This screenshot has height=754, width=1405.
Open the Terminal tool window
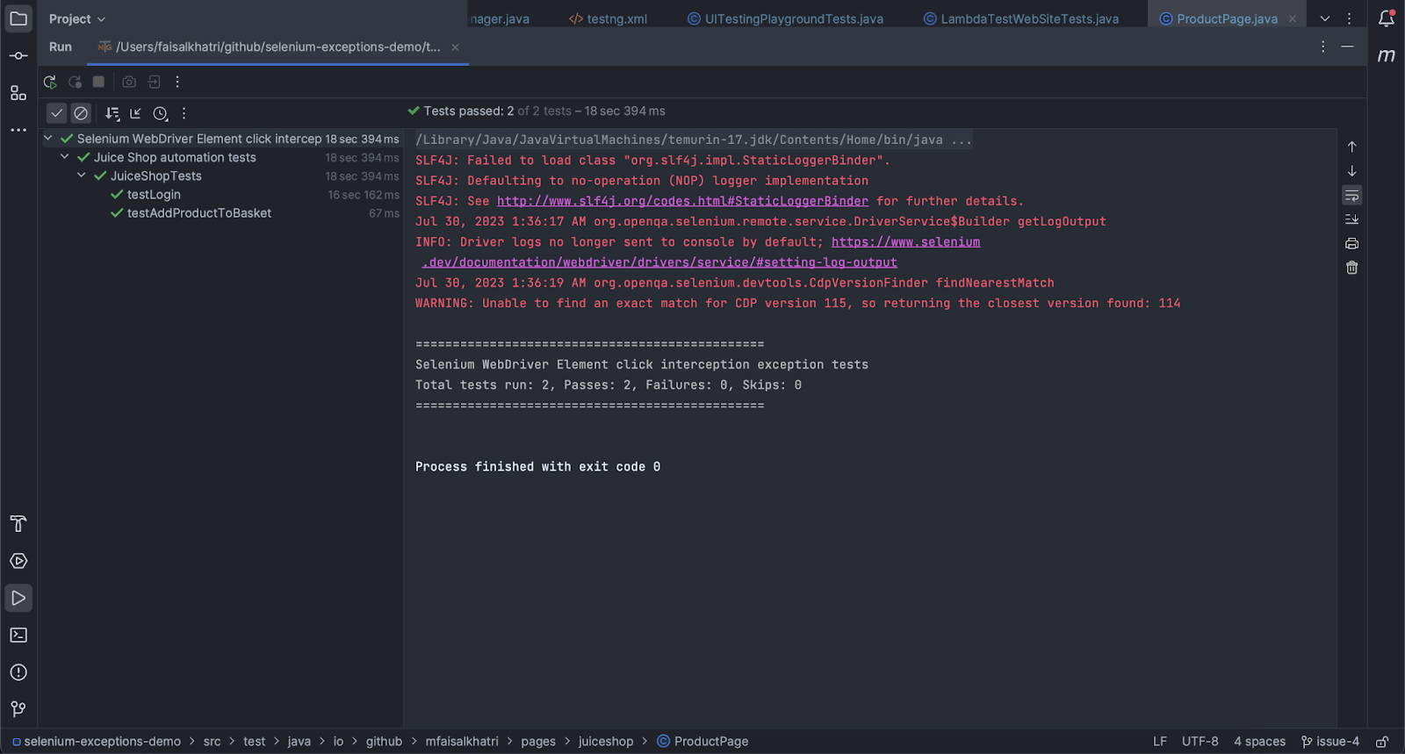click(18, 636)
